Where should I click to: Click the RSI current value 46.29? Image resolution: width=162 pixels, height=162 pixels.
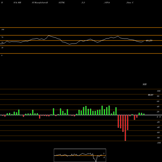click(x=149, y=40)
